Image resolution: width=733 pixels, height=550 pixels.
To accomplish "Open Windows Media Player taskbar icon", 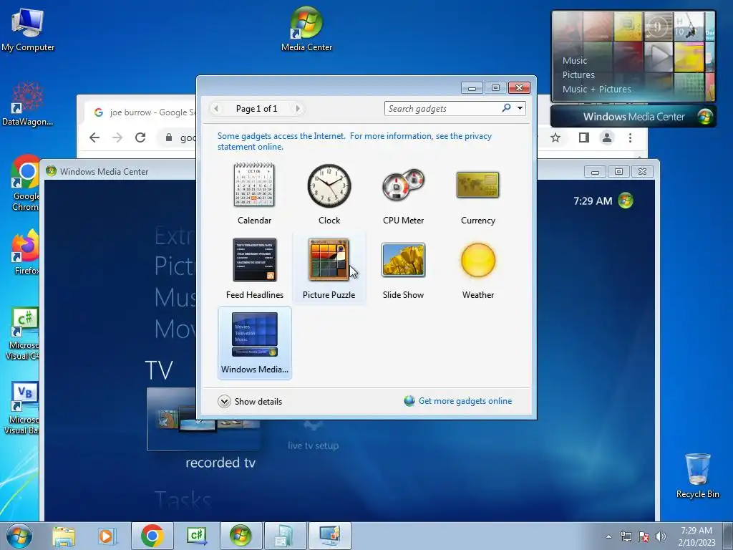I will point(107,536).
